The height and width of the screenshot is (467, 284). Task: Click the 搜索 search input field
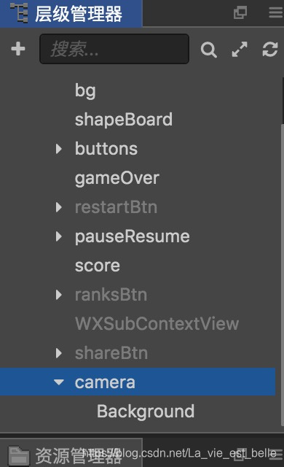click(x=114, y=49)
